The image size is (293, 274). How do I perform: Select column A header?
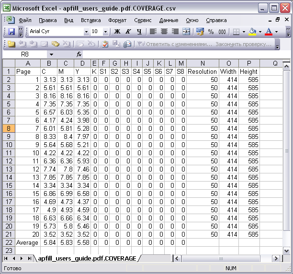pos(28,63)
